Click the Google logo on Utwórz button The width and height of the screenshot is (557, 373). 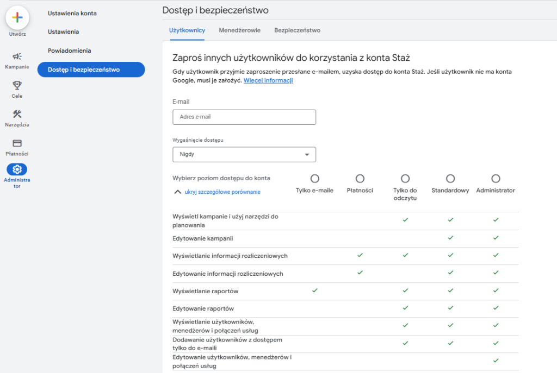coord(17,17)
